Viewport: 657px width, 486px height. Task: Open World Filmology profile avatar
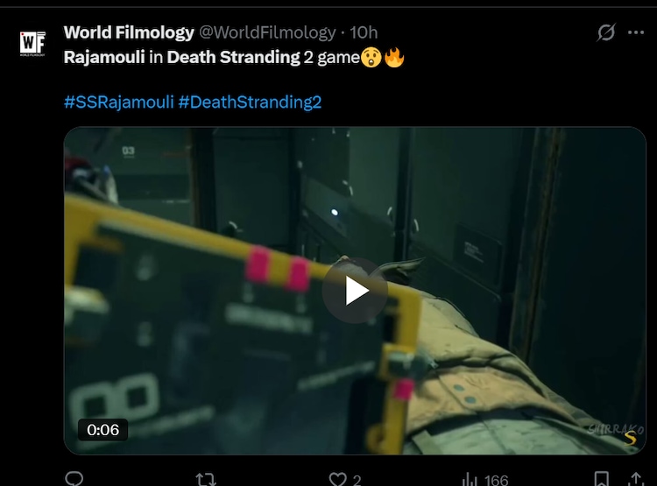point(32,43)
